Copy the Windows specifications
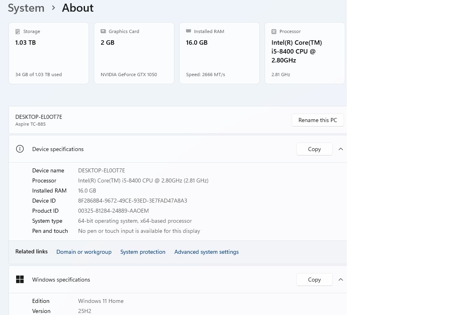 (314, 280)
